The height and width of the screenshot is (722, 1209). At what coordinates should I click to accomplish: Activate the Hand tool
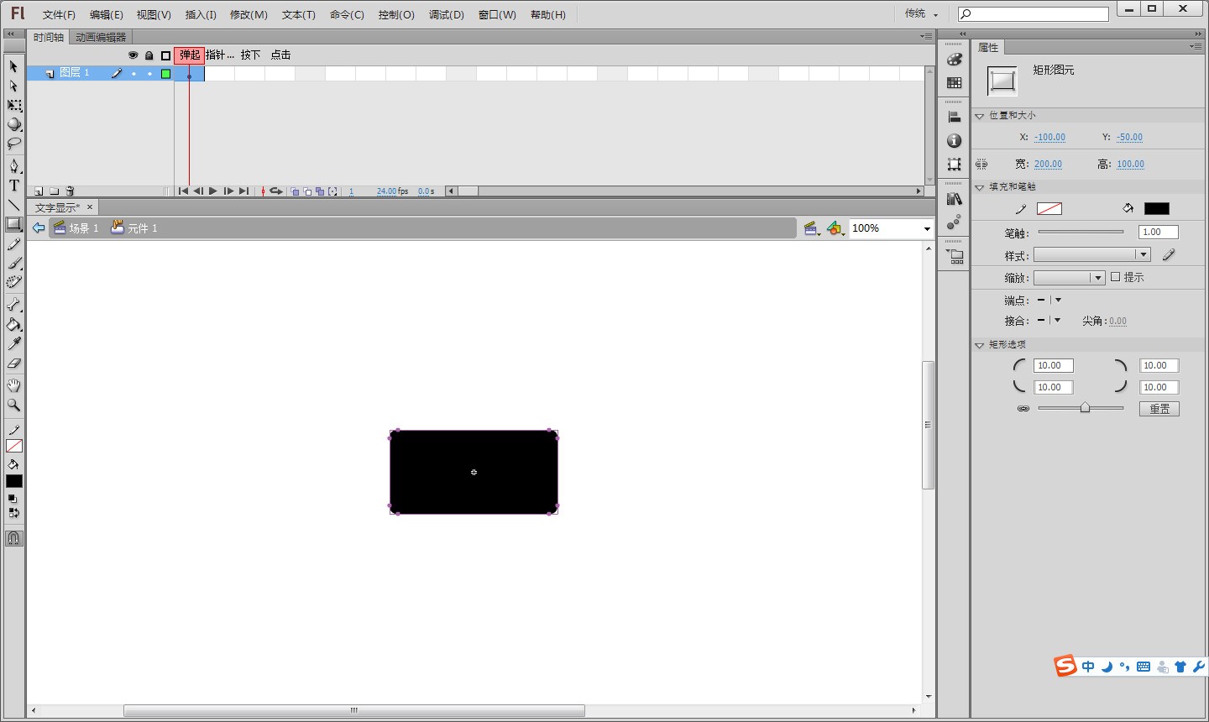[x=14, y=385]
